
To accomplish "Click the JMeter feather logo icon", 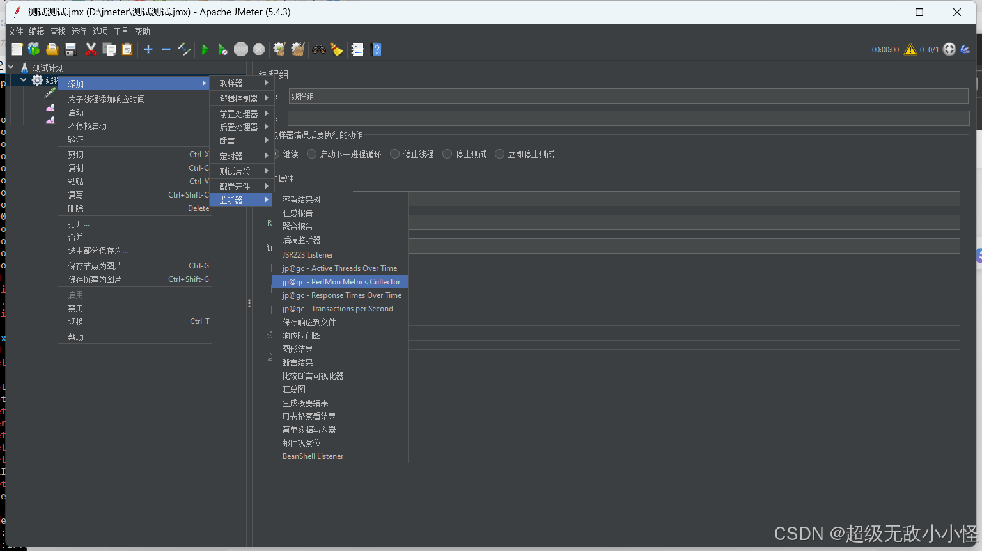I will pyautogui.click(x=965, y=49).
